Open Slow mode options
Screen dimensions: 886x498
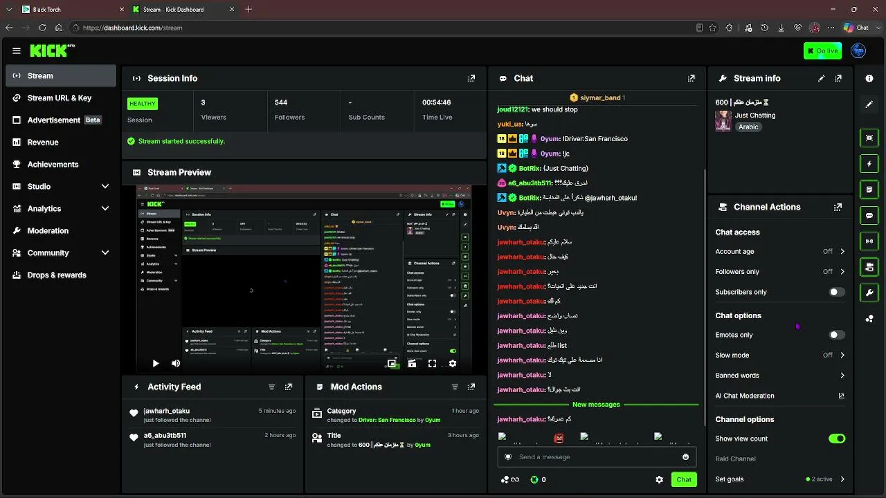pos(780,355)
